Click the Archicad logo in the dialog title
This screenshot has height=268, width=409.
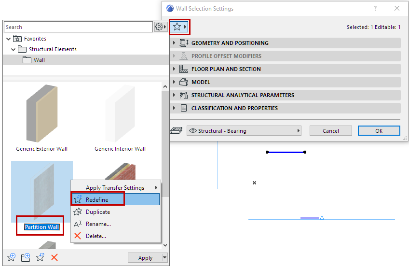click(x=170, y=8)
